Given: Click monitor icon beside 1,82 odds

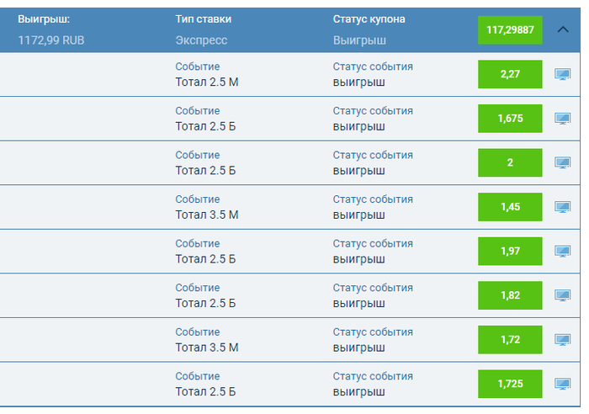Looking at the screenshot, I should point(562,295).
